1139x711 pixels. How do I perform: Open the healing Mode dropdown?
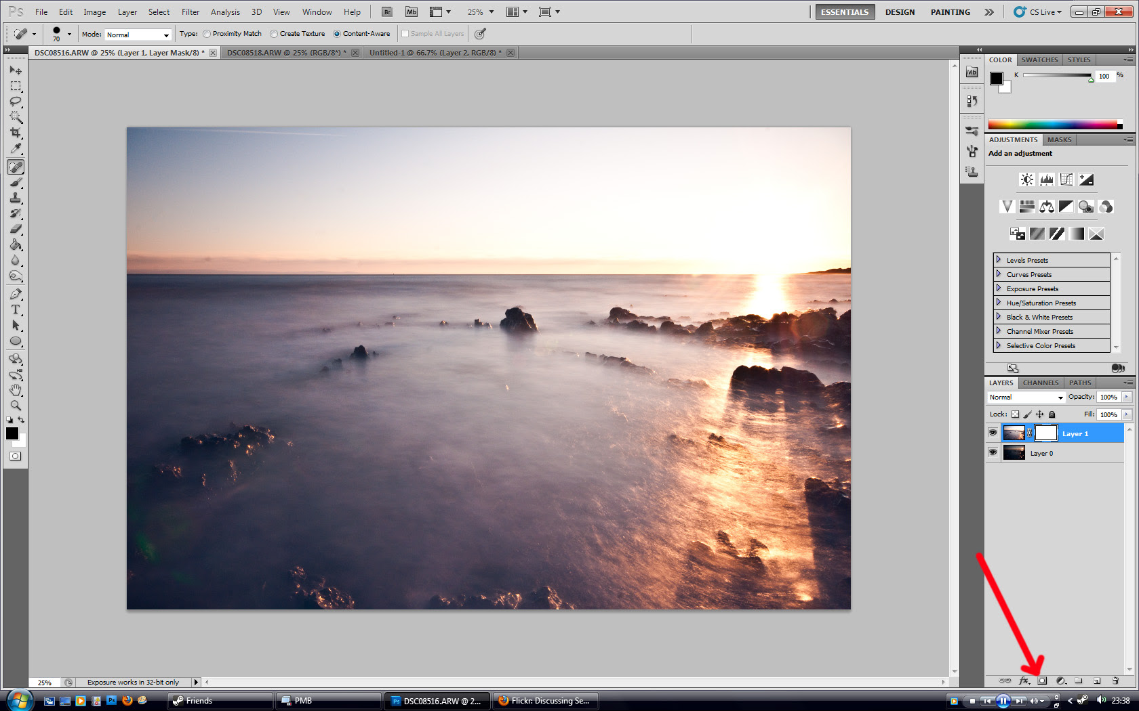point(138,35)
